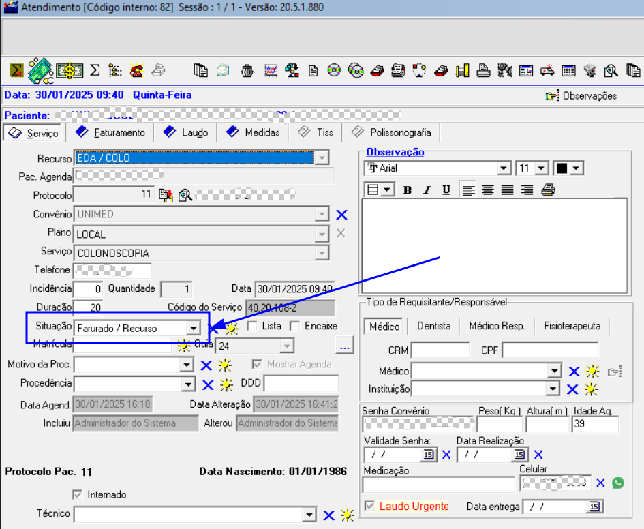This screenshot has height=529, width=644.
Task: Toggle bold formatting in Observação
Action: (x=408, y=190)
